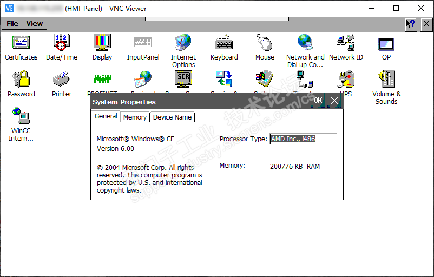Open the Mouse settings icon
The width and height of the screenshot is (434, 277).
pyautogui.click(x=265, y=42)
